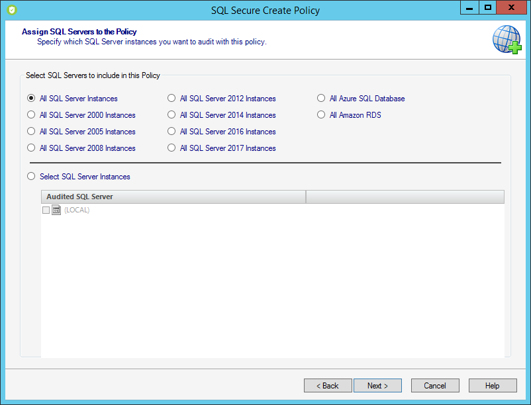This screenshot has height=405, width=531.
Task: Click the globe with plus wizard icon
Action: tap(507, 40)
